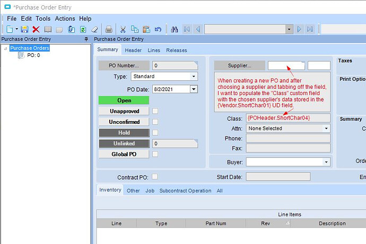The height and width of the screenshot is (244, 366).
Task: Click the printer Print icon
Action: [109, 29]
